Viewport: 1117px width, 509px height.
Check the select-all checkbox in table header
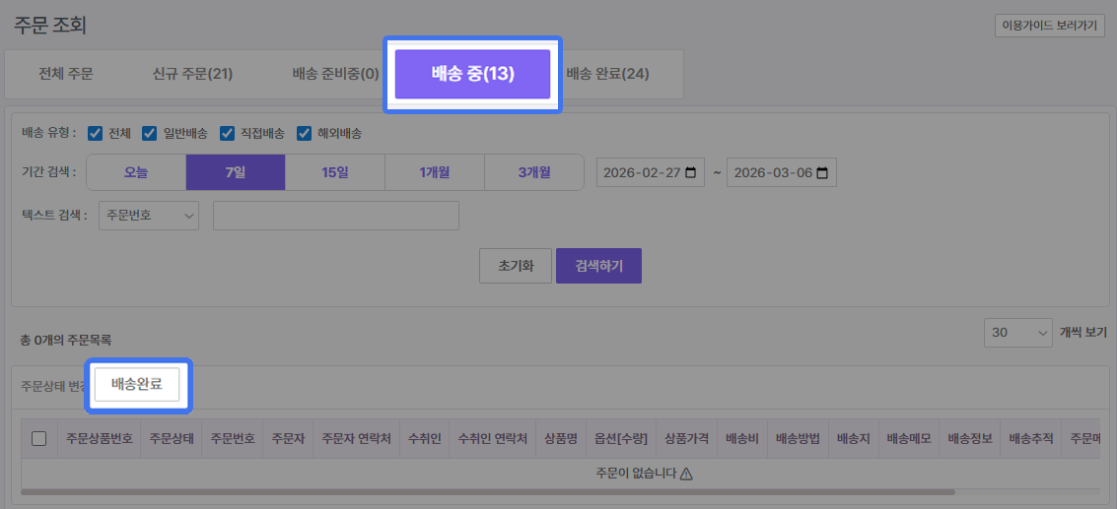click(x=39, y=439)
